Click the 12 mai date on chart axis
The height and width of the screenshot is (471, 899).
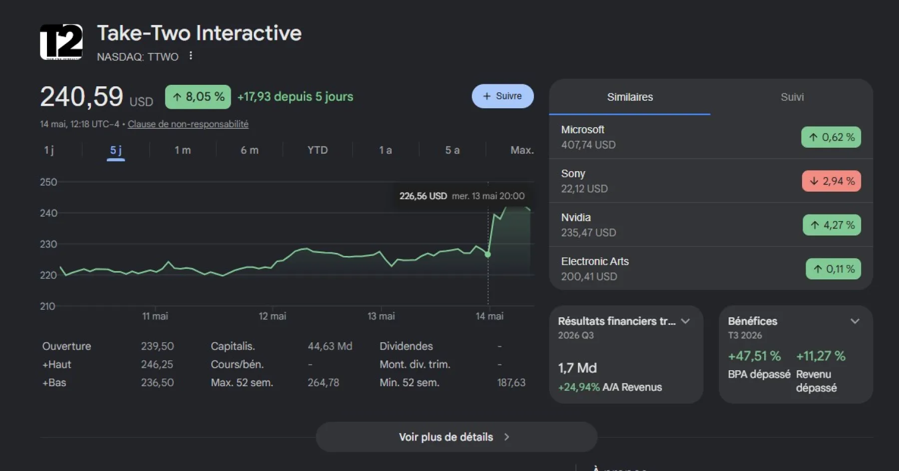coord(272,316)
